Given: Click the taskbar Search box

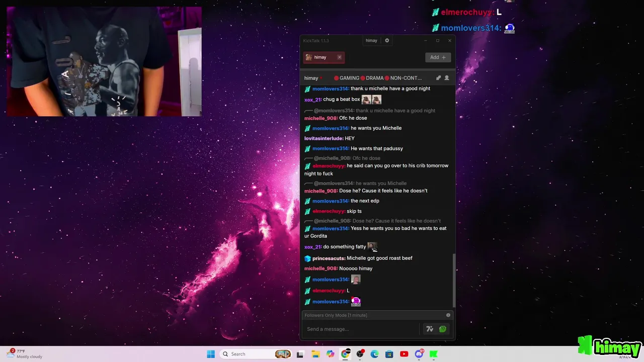Looking at the screenshot, I should tap(256, 354).
